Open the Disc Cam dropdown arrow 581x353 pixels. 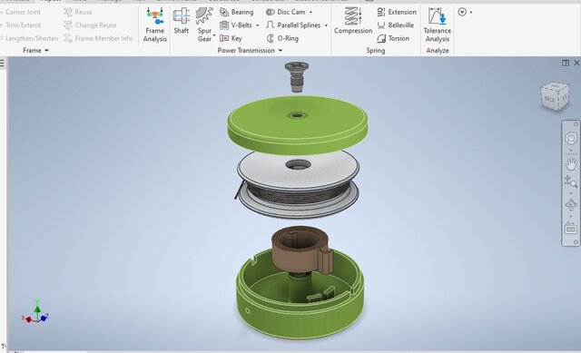pos(310,12)
